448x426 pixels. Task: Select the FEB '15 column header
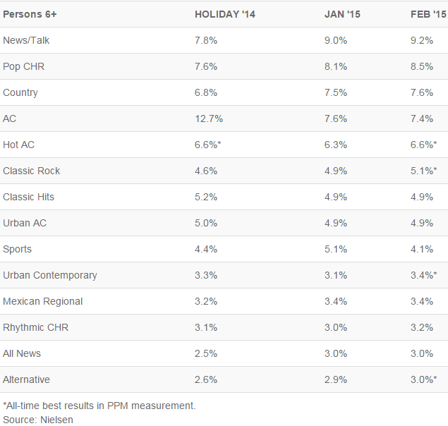pyautogui.click(x=428, y=14)
